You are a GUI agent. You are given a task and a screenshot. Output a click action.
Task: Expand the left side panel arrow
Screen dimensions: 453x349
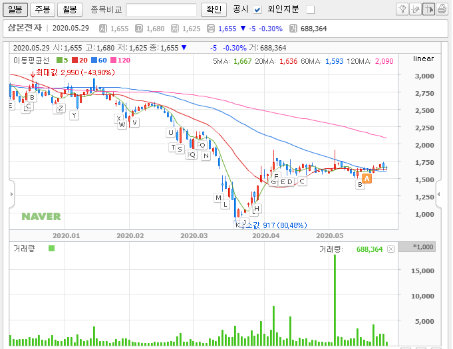point(11,194)
